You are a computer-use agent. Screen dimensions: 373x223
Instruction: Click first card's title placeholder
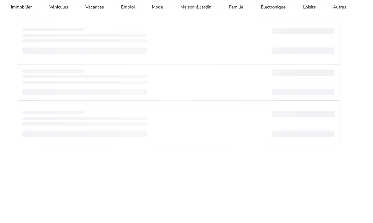click(x=53, y=30)
